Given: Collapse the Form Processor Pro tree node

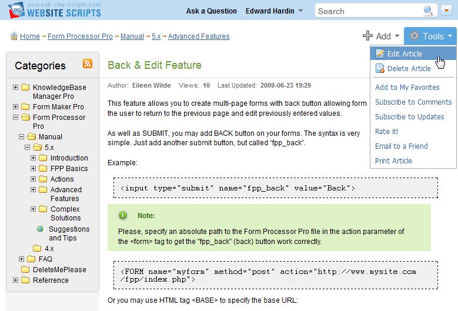Looking at the screenshot, I should coord(15,117).
